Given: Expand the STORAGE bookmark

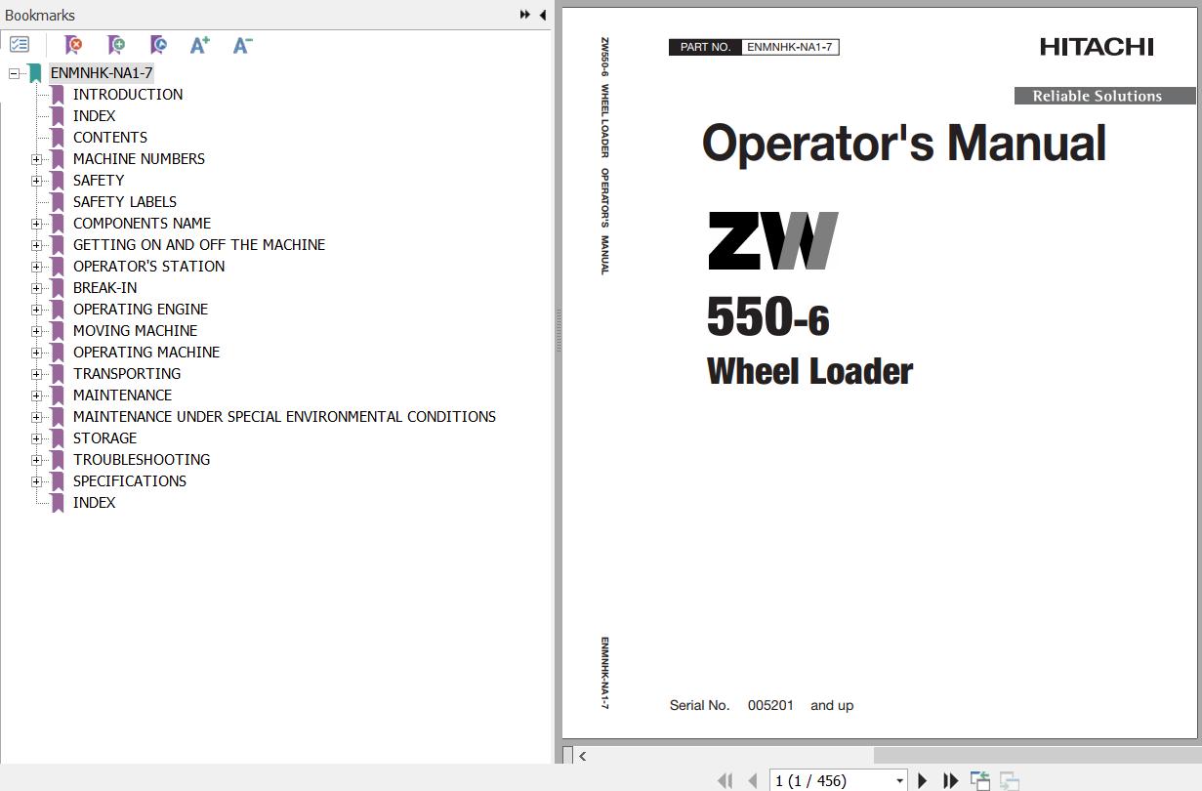Looking at the screenshot, I should 36,438.
